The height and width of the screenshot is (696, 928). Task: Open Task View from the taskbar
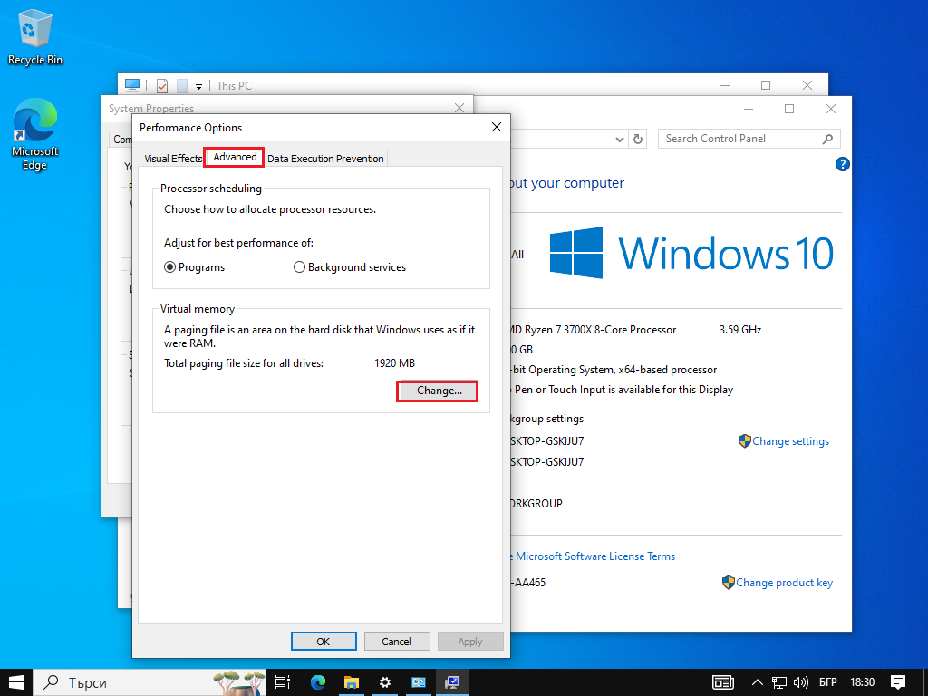[283, 682]
